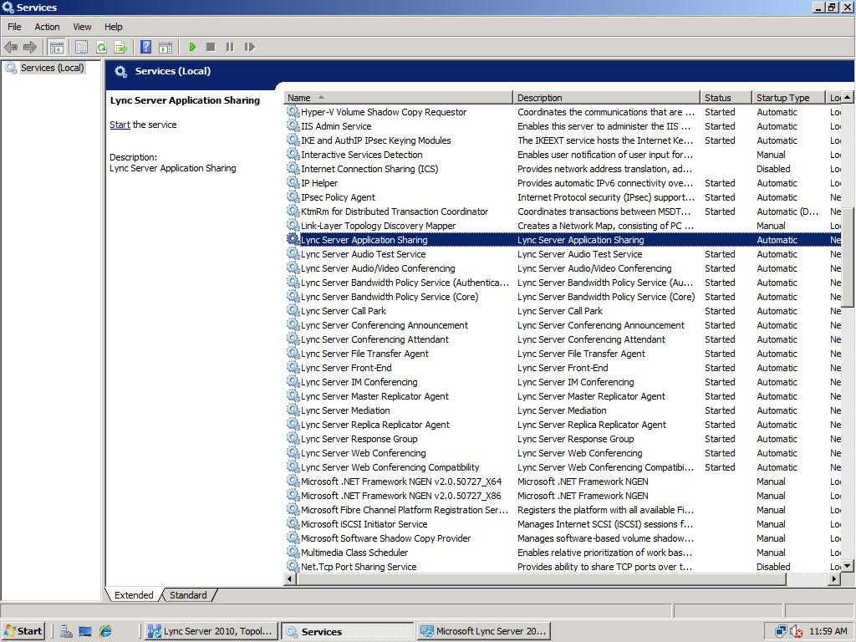Select KtmRm for Distributed Transaction Coordinator
This screenshot has width=856, height=642.
(563, 211)
